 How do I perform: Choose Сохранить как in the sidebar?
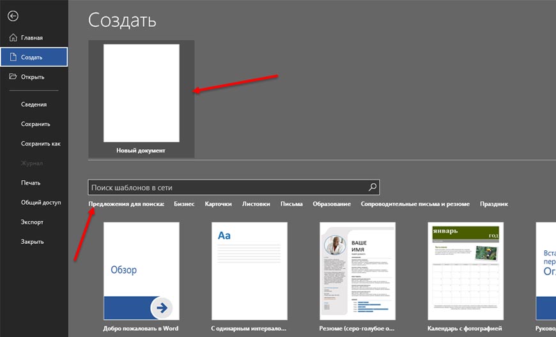click(41, 144)
